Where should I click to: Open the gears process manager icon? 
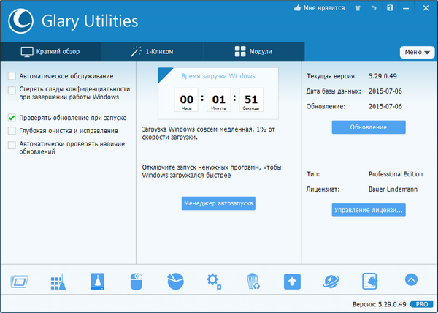[x=213, y=281]
